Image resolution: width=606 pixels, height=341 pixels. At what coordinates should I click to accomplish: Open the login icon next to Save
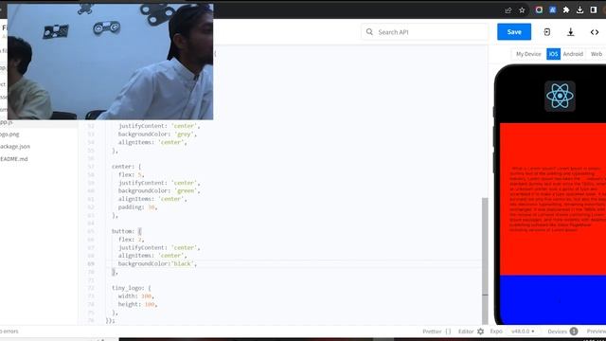pyautogui.click(x=546, y=32)
